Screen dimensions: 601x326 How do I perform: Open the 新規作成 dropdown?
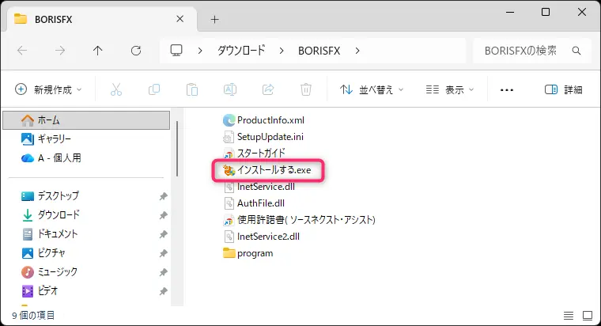pyautogui.click(x=48, y=89)
